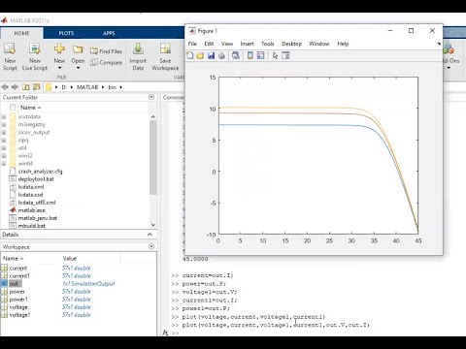Click the New plus icon
This screenshot has height=349, width=466.
[x=59, y=49]
